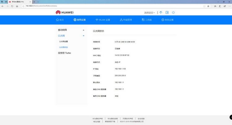Select Ethernet settings in sidebar
The image size is (232, 125).
point(63,42)
